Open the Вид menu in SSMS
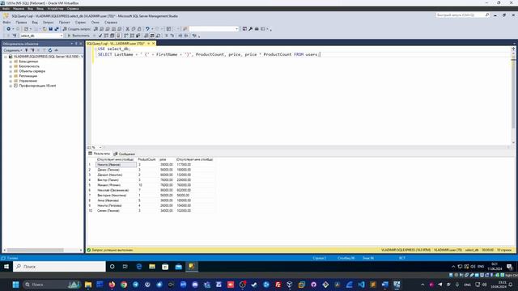The image size is (518, 291). pos(35,23)
